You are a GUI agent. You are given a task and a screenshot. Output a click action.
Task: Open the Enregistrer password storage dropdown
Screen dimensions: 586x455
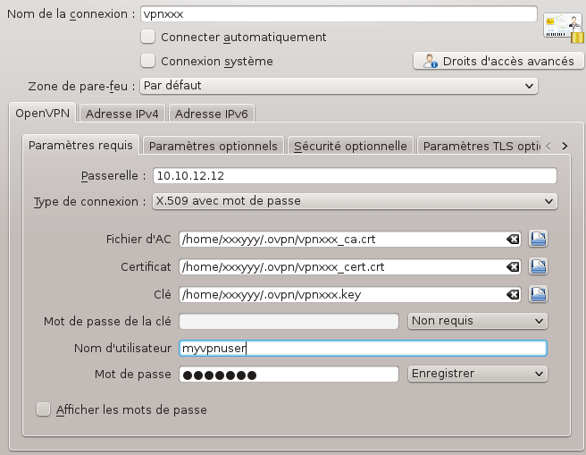coord(478,374)
